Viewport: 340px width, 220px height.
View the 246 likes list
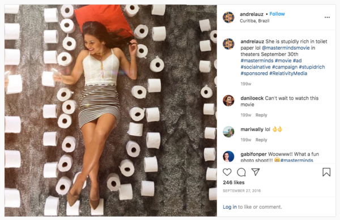coord(233,183)
